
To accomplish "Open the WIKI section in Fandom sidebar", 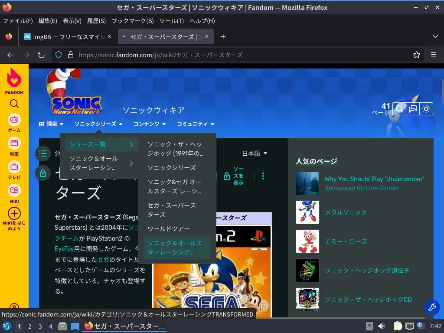I will tap(14, 194).
